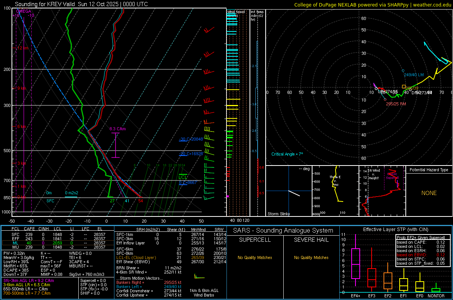
Task: Select the SFC parcel row in table
Action: tap(58, 234)
